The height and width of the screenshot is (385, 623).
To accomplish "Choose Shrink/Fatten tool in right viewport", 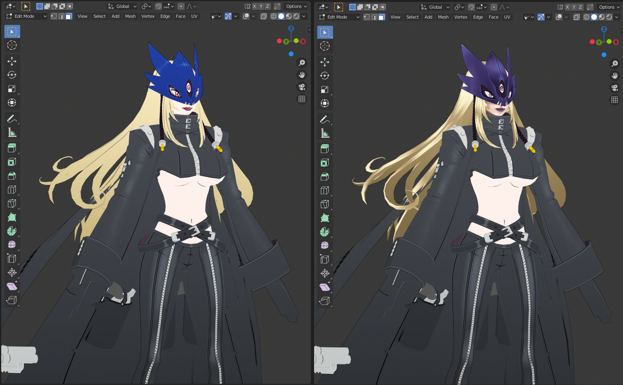I will tap(325, 273).
